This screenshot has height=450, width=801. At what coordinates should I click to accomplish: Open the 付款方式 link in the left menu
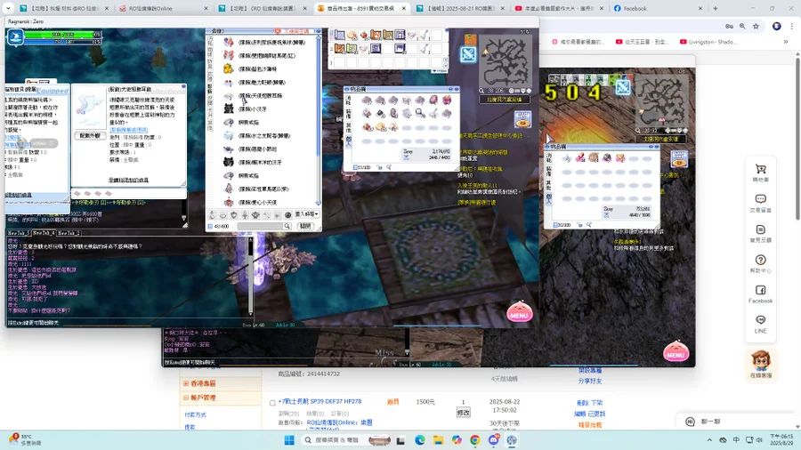pos(195,414)
